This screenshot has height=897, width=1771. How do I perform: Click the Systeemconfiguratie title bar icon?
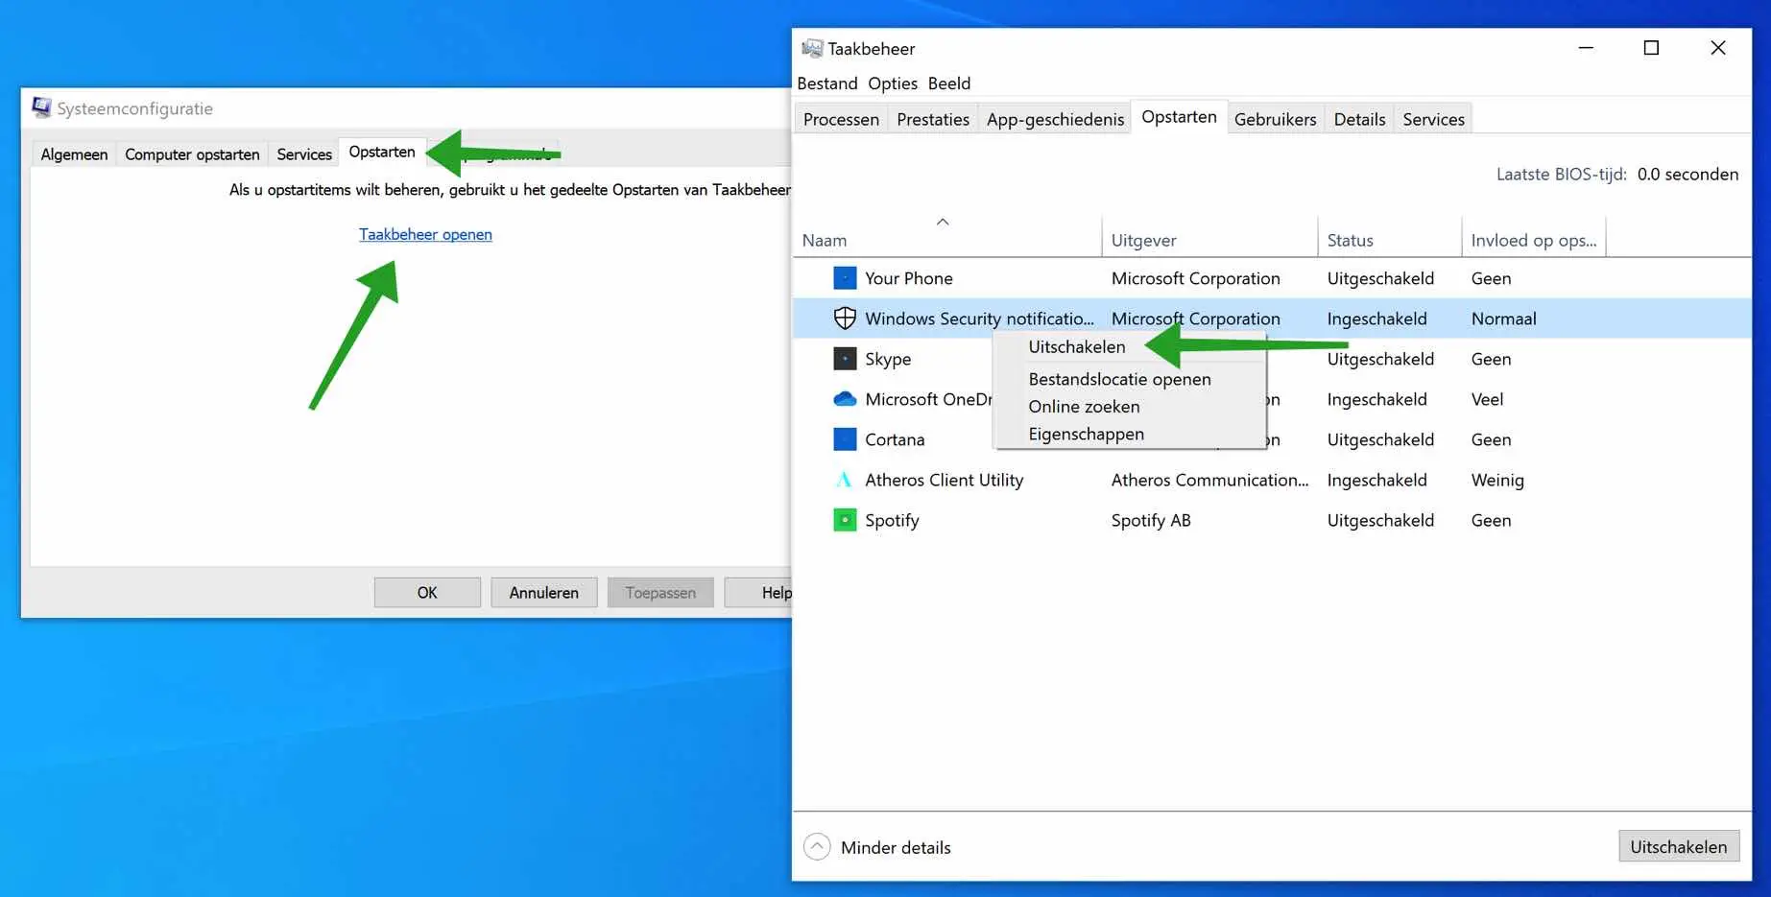pyautogui.click(x=41, y=107)
